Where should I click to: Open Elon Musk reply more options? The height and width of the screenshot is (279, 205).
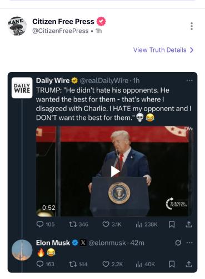point(189,243)
